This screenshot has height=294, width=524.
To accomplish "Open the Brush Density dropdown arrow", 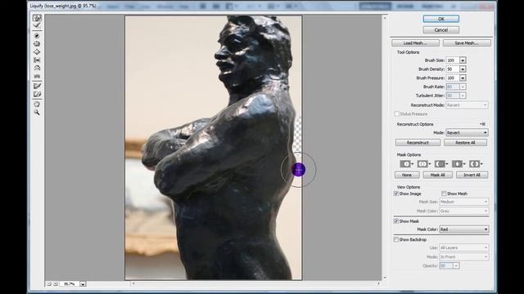I will coord(463,69).
